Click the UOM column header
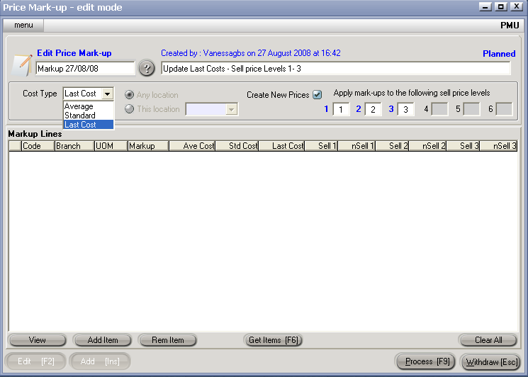This screenshot has height=377, width=528. coord(111,146)
